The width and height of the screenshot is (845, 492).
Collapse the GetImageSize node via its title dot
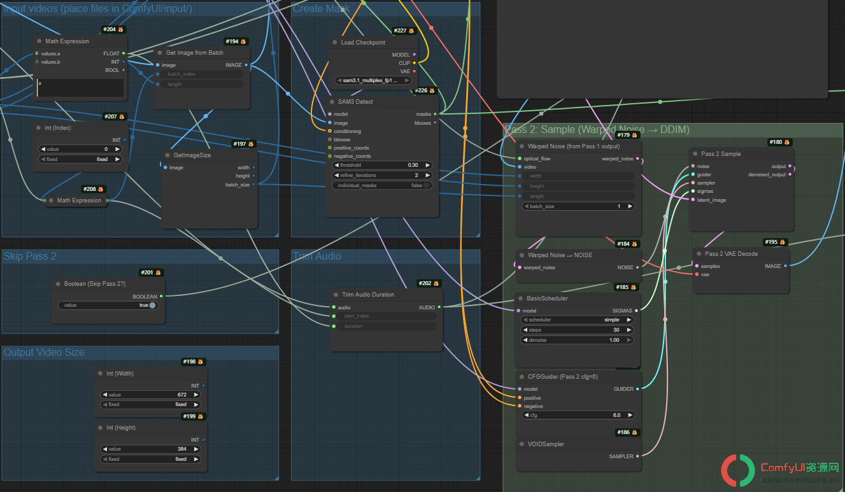(x=167, y=155)
